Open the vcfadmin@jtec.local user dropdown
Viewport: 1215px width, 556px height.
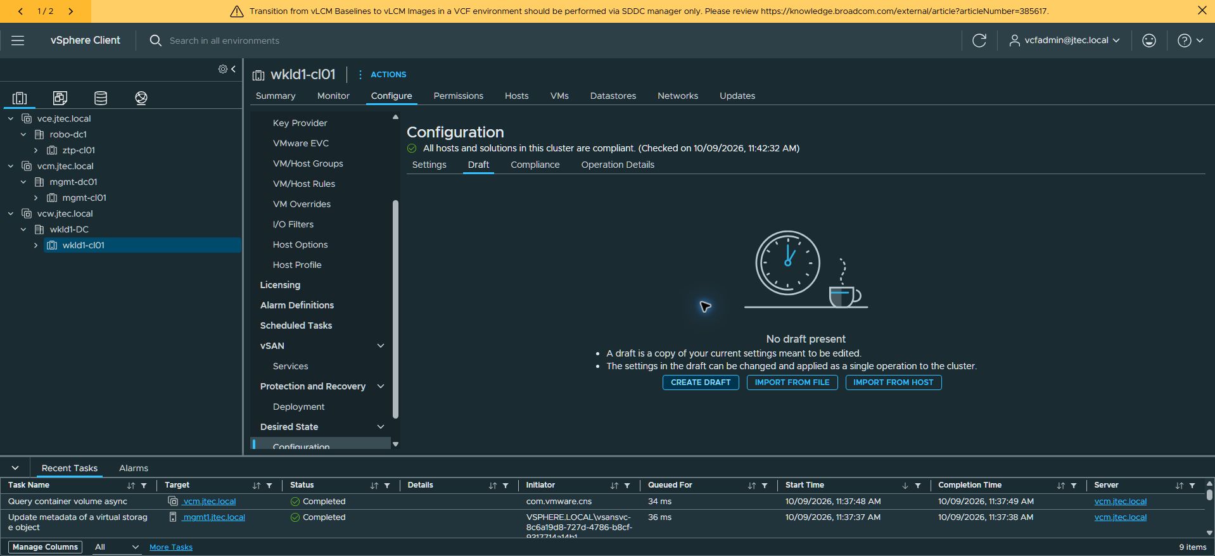pyautogui.click(x=1064, y=41)
